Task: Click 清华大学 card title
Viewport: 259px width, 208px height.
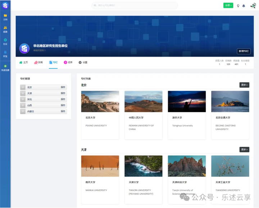Action: [177, 117]
